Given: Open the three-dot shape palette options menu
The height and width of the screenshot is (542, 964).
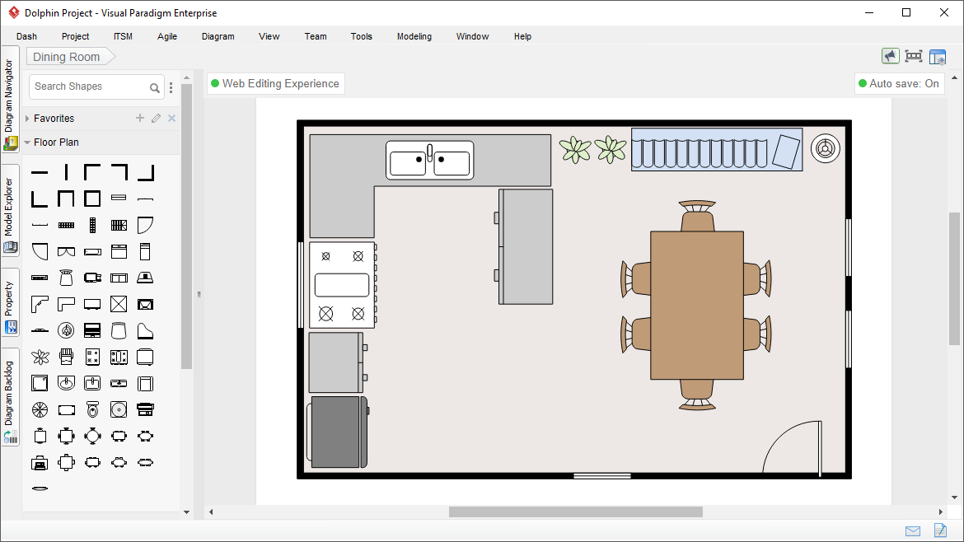Looking at the screenshot, I should (171, 88).
